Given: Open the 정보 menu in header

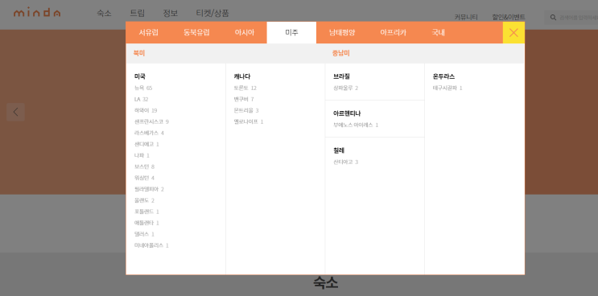Looking at the screenshot, I should tap(170, 14).
